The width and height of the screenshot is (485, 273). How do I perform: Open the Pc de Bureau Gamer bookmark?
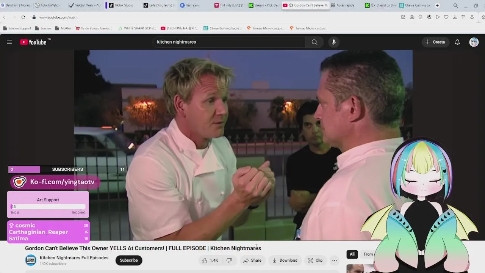(94, 28)
